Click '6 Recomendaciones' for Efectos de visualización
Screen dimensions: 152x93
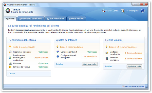(134, 53)
